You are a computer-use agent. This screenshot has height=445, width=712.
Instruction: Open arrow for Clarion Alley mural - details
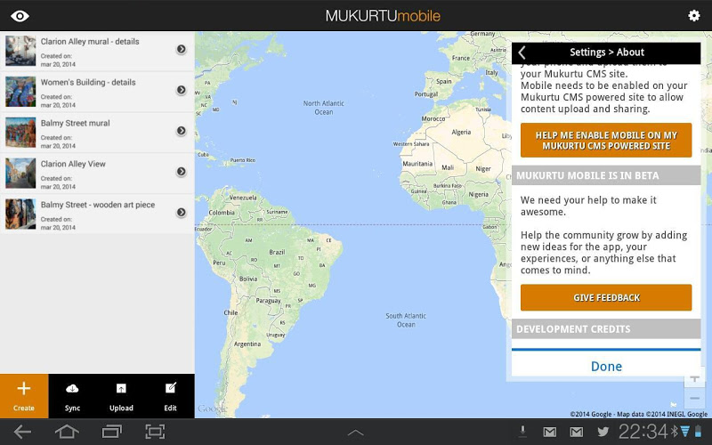tap(182, 49)
